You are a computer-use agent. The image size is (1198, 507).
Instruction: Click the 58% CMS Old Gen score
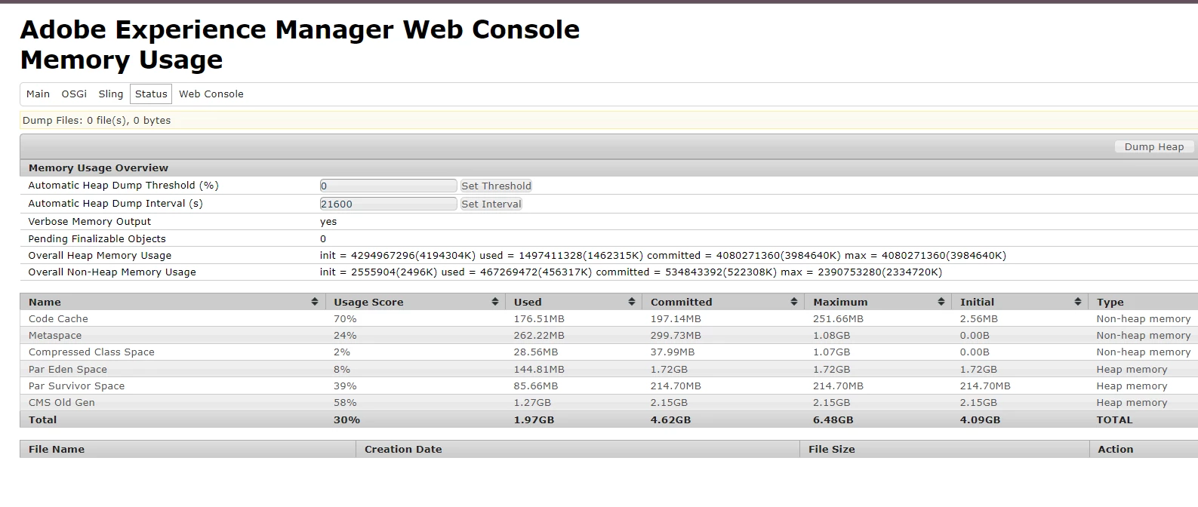point(345,403)
